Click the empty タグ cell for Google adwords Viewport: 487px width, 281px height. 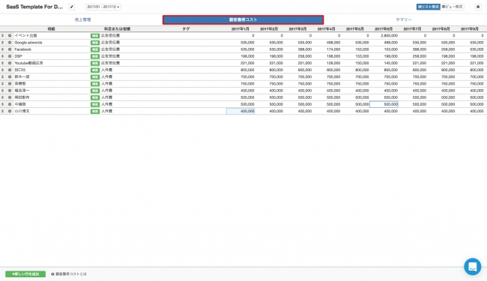pyautogui.click(x=186, y=43)
